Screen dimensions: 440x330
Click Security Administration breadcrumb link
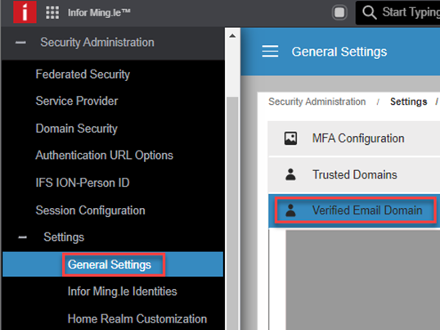point(317,102)
